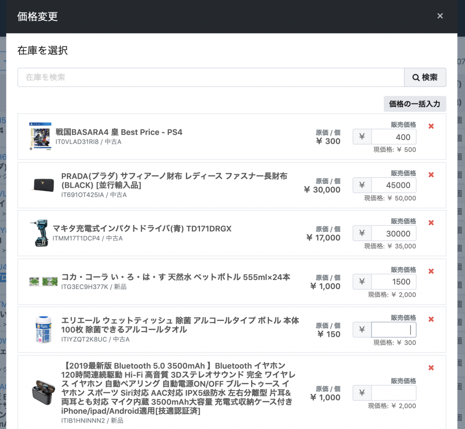Click item code IT0VLAD31RI8 / 中古A
This screenshot has width=465, height=429.
(x=89, y=142)
